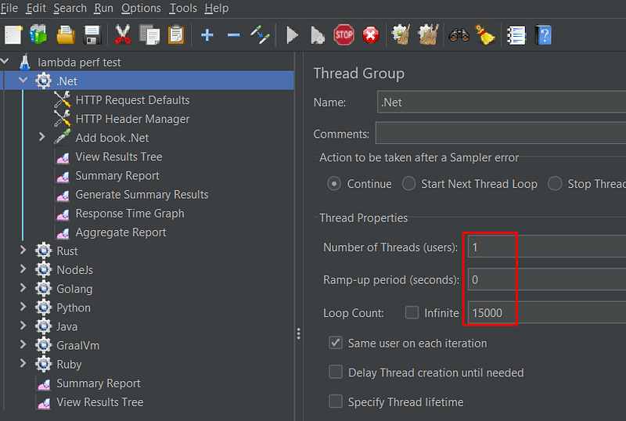Expand the GraalVm thread group
The image size is (626, 421).
(23, 345)
